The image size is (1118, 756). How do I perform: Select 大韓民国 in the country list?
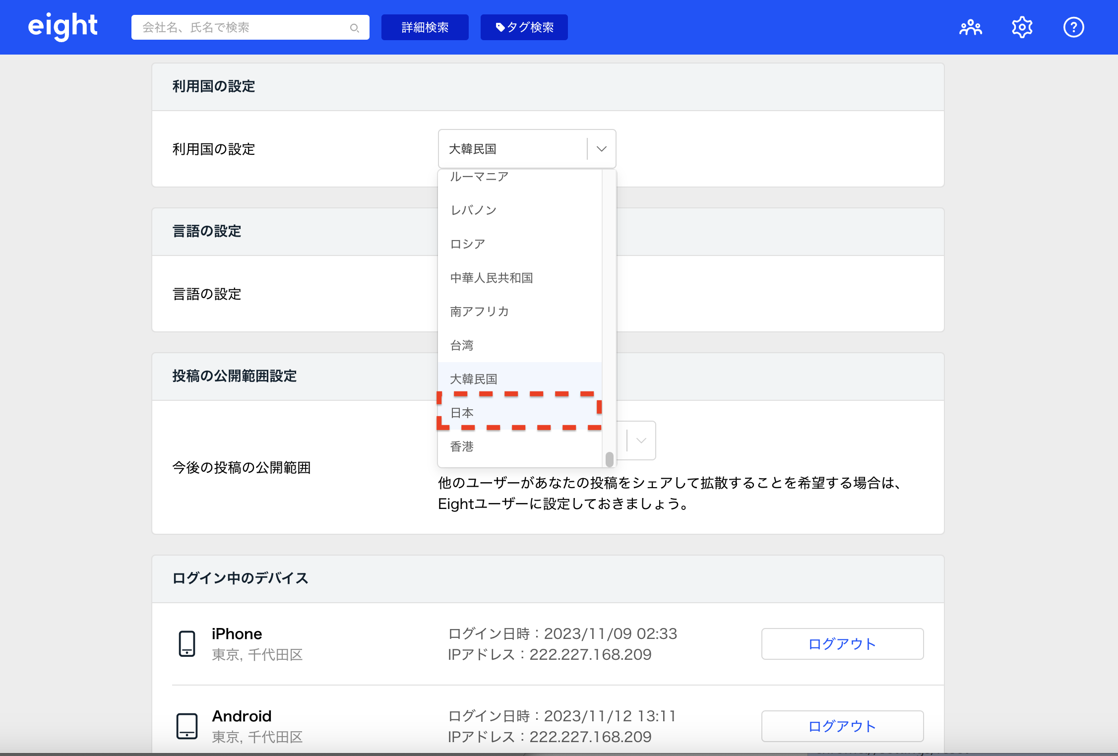tap(520, 379)
